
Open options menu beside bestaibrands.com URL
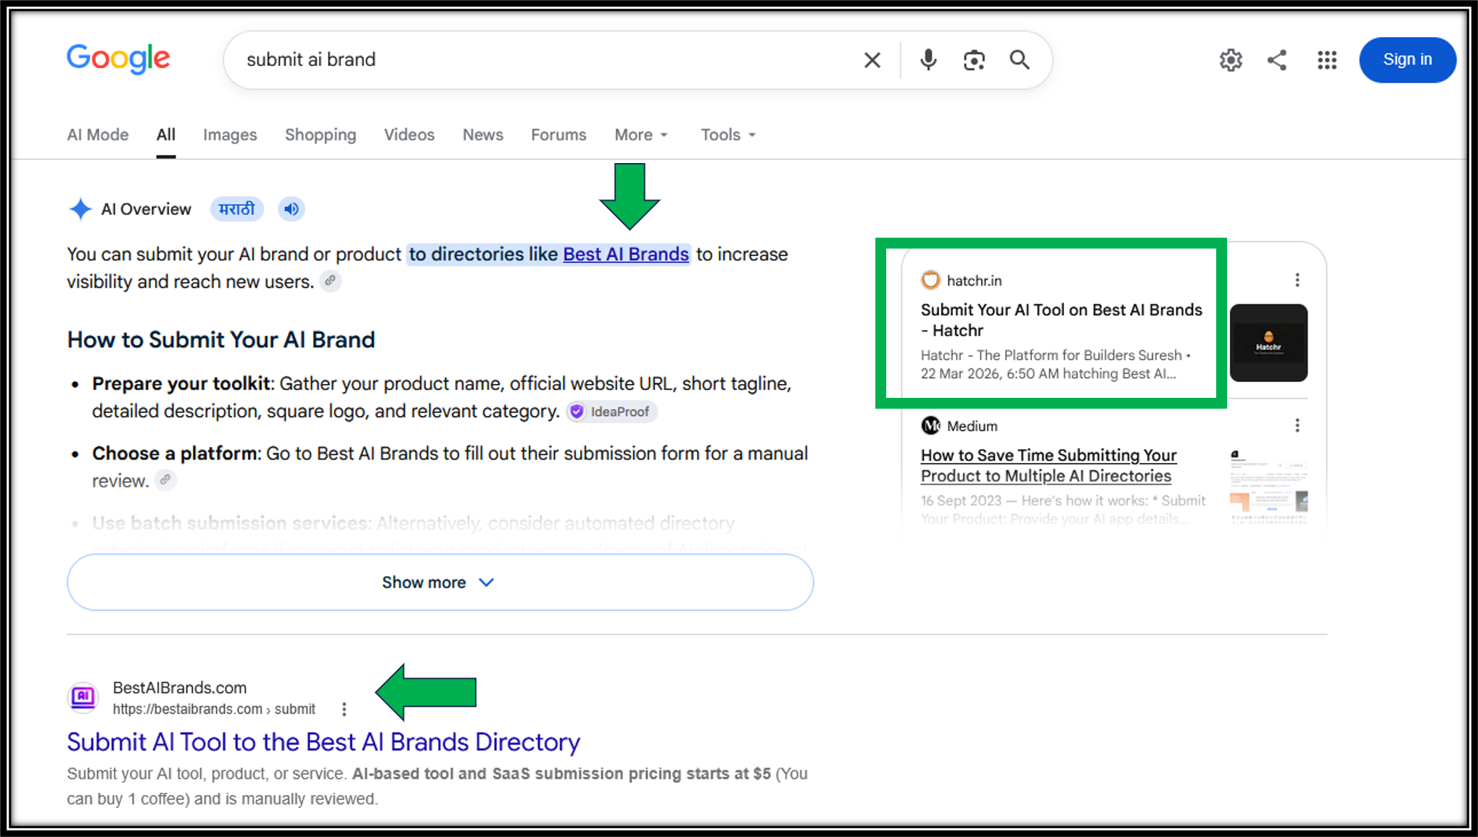click(x=344, y=709)
